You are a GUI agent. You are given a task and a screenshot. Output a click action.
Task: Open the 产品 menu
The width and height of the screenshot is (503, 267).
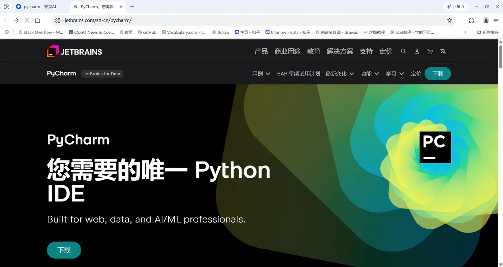[261, 51]
